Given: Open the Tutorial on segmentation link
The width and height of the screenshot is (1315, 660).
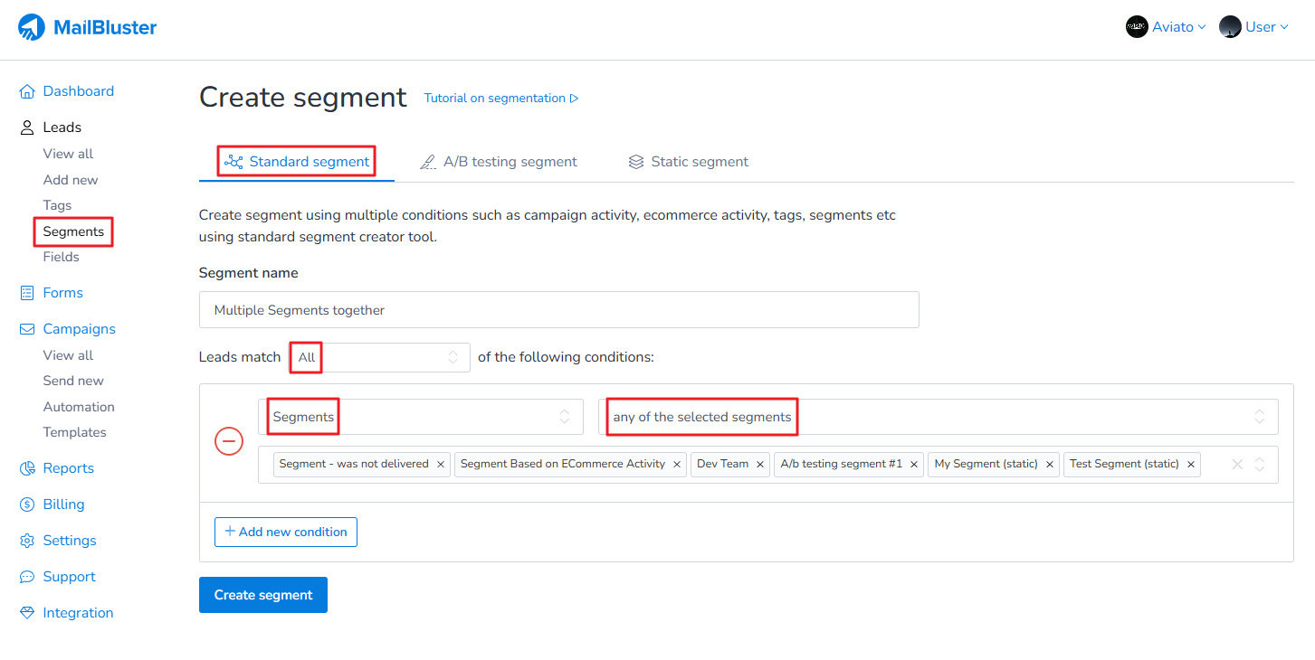Looking at the screenshot, I should [500, 98].
